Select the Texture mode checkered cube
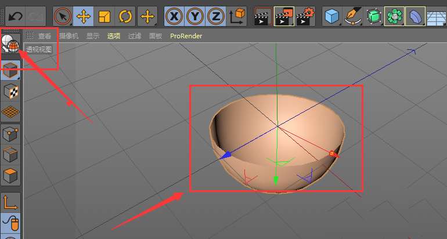The width and height of the screenshot is (447, 239). [x=11, y=91]
